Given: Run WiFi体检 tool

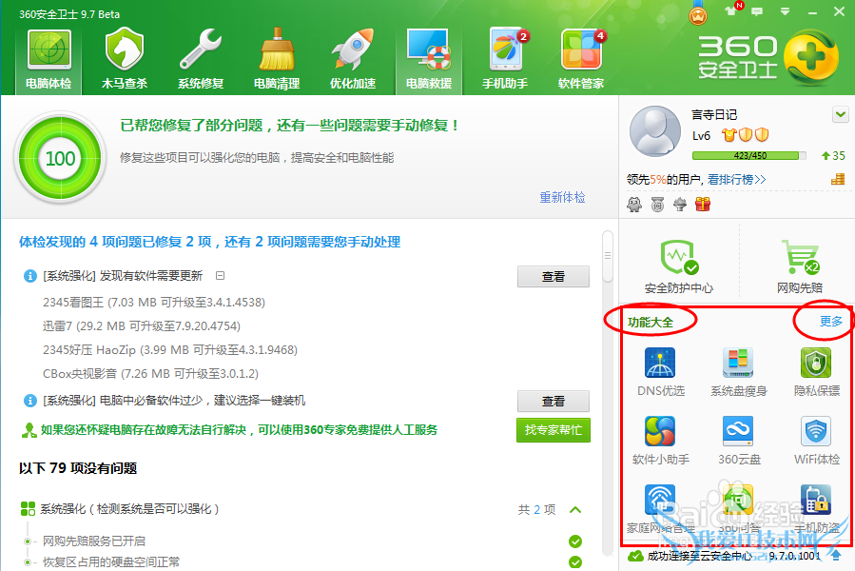Looking at the screenshot, I should click(x=816, y=441).
